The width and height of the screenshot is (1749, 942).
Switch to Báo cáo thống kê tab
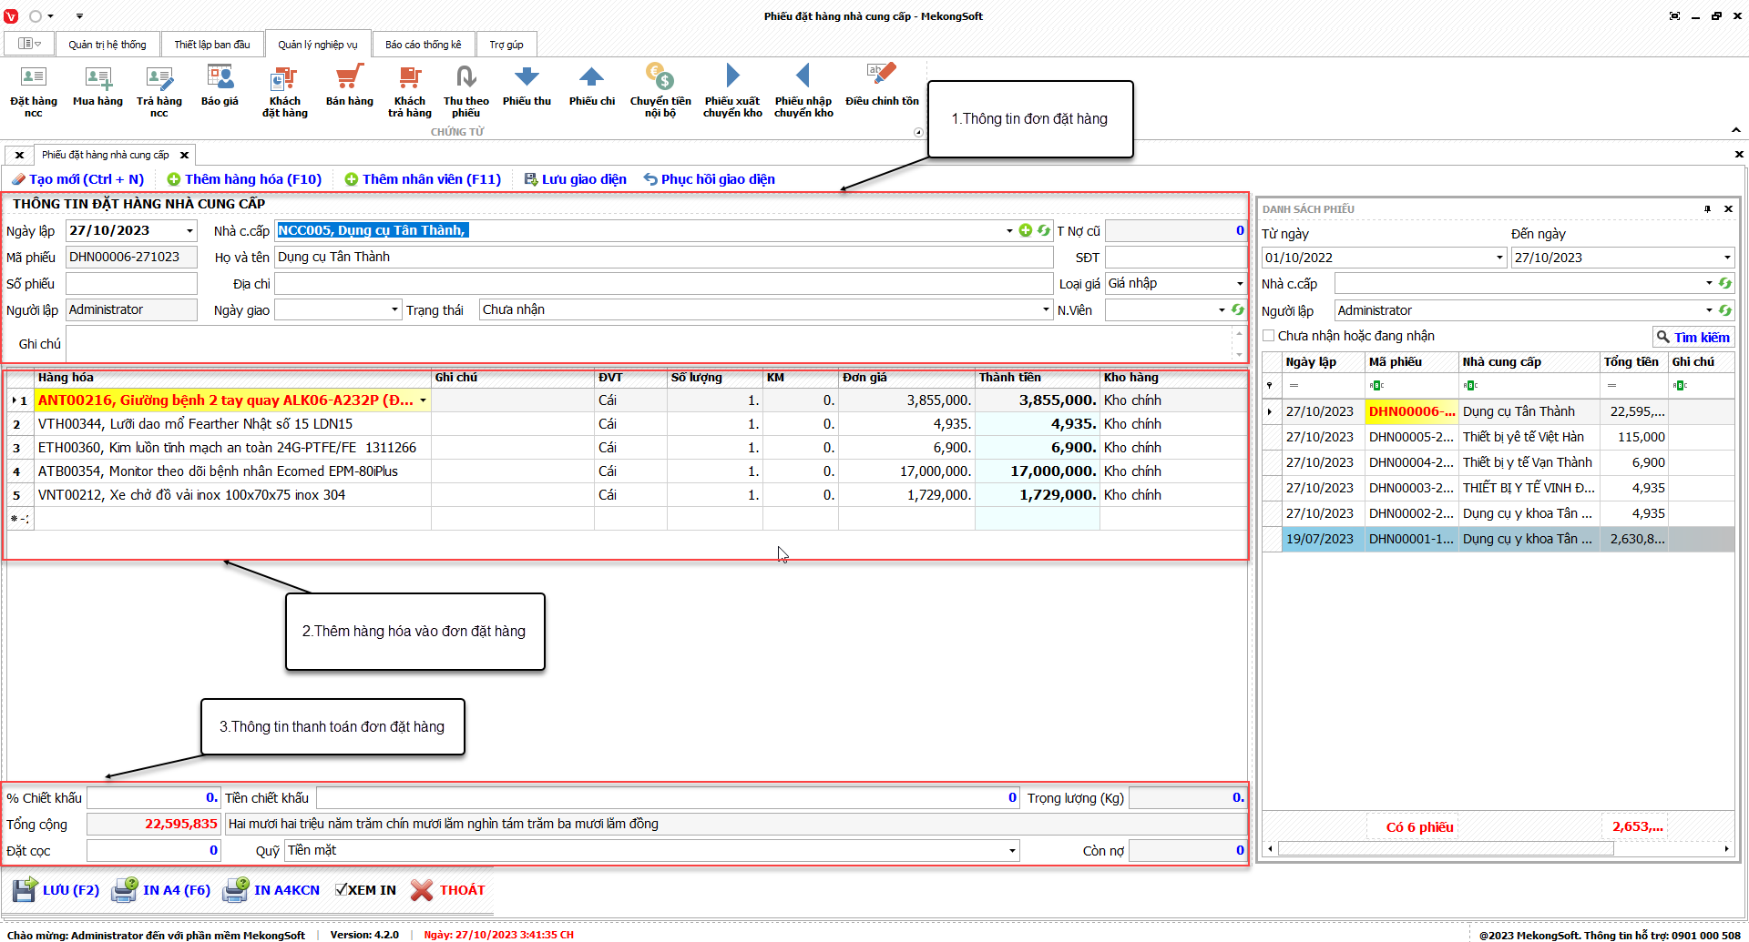(423, 45)
